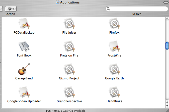
Task: Click the GrandPerspective name label
Action: point(69,101)
